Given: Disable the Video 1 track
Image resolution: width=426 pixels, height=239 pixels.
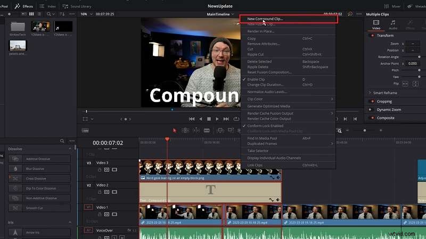Looking at the screenshot, I should point(114,214).
